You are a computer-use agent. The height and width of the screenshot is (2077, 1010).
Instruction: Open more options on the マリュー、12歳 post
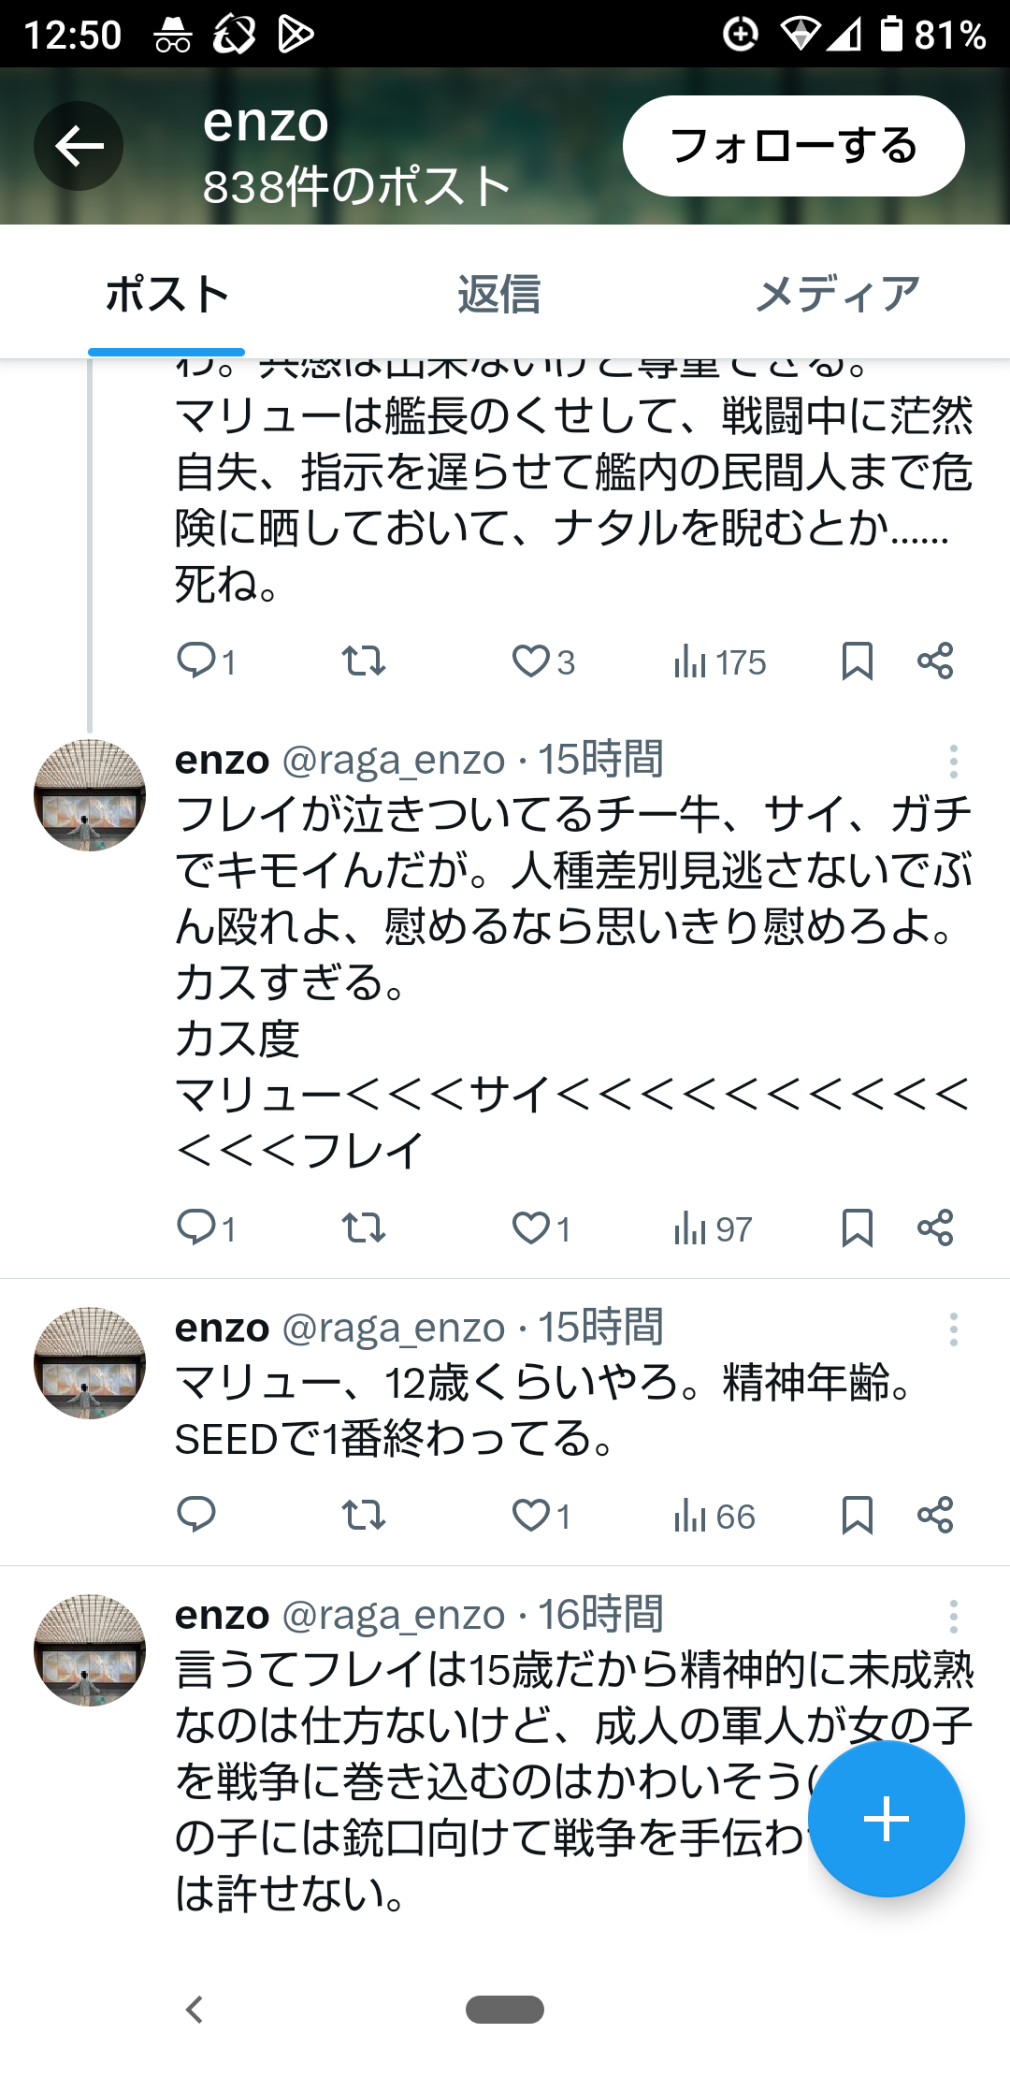point(953,1329)
